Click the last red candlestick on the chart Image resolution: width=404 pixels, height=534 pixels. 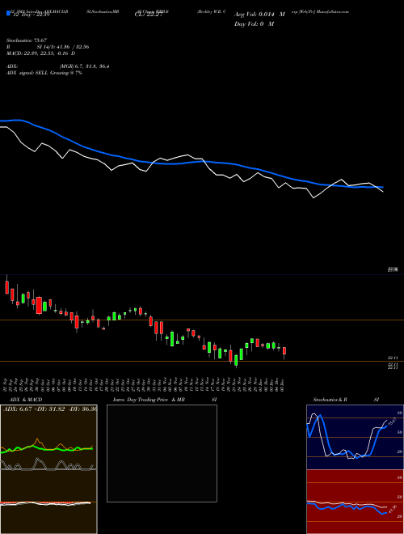(284, 351)
